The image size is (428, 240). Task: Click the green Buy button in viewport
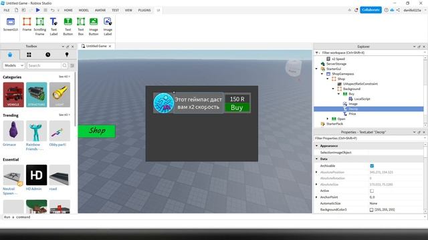pyautogui.click(x=237, y=107)
